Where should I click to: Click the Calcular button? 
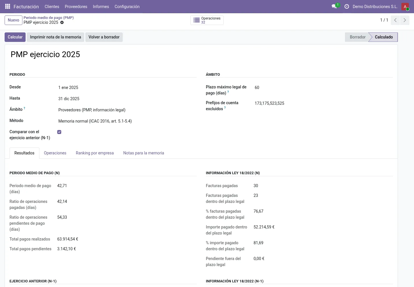(x=15, y=37)
